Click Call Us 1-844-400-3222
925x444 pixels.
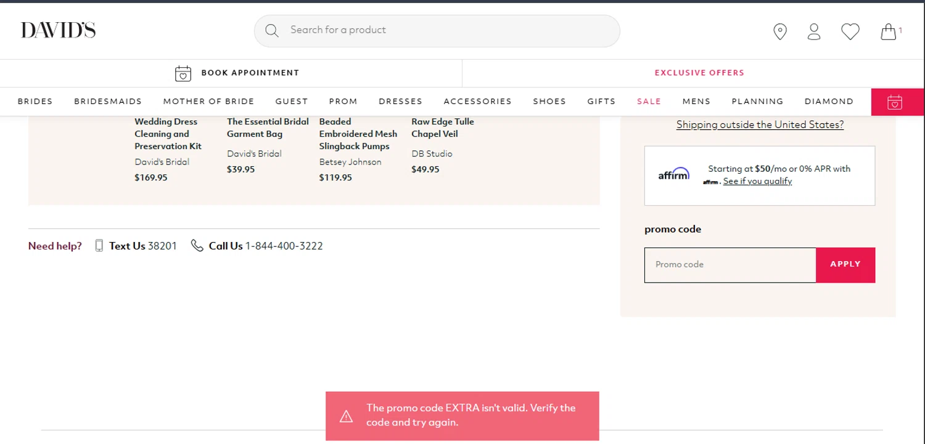coord(266,246)
